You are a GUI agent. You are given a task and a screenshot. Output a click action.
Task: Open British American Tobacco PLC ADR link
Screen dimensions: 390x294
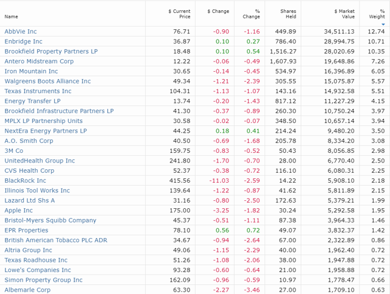[56, 240]
